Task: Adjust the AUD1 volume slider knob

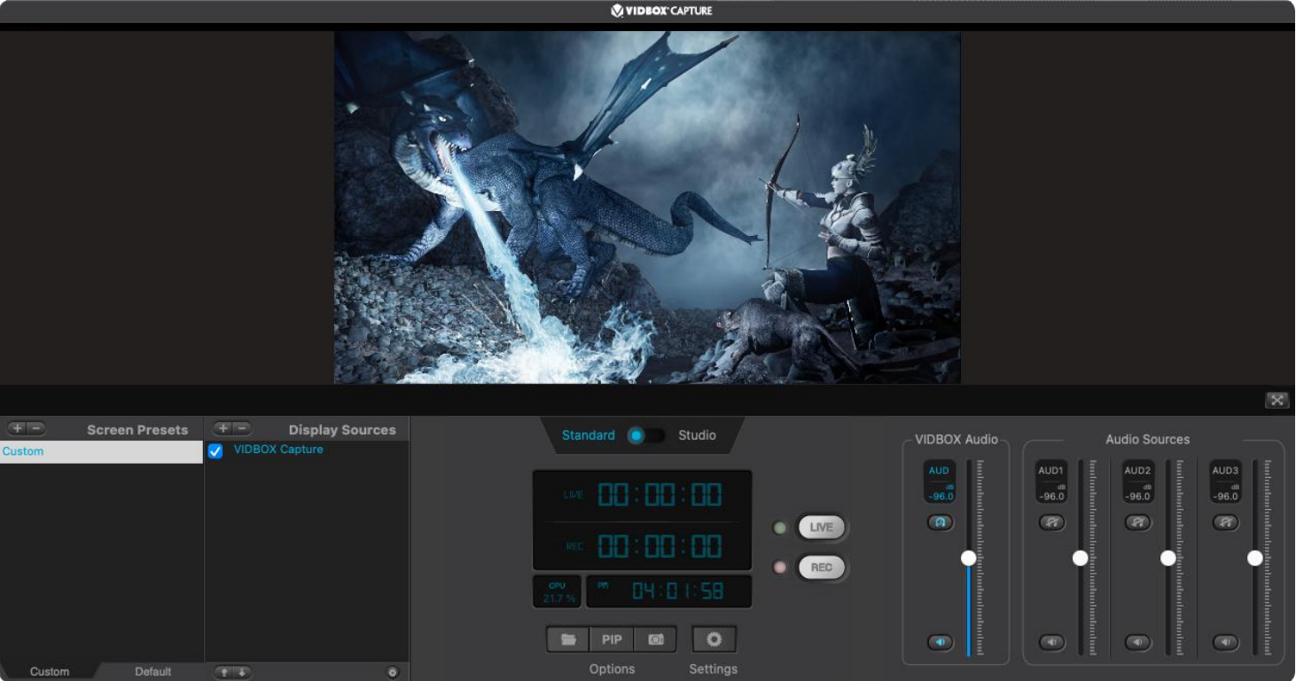Action: [1081, 558]
